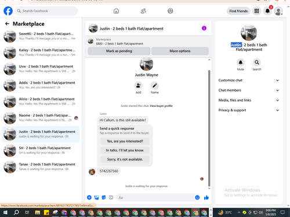Show hidden system tray icons chevron
290x217 pixels.
tap(239, 212)
